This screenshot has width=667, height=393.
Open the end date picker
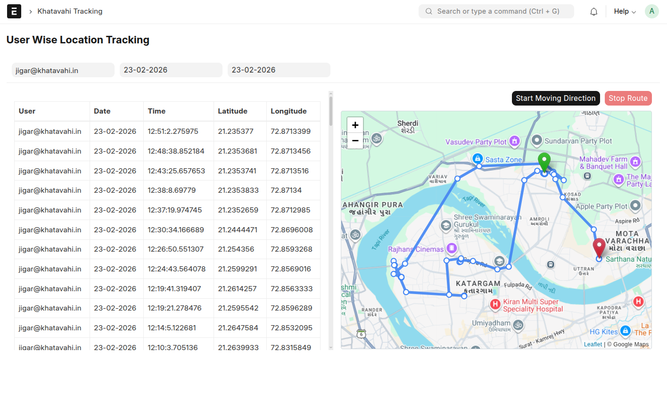pos(279,70)
